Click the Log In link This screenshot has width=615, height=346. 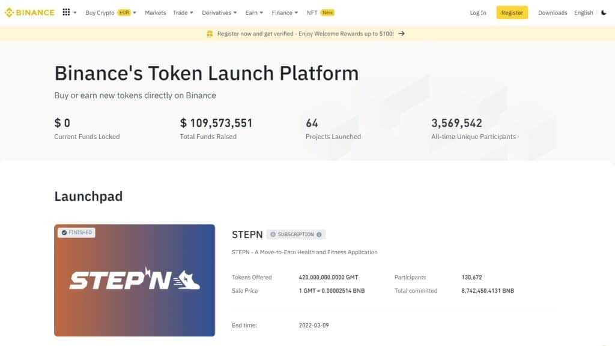pyautogui.click(x=477, y=12)
